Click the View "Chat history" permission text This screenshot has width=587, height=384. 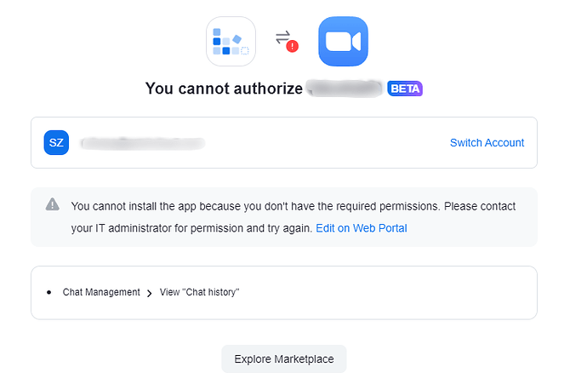[199, 292]
